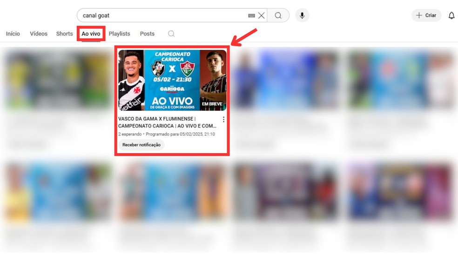Go to the Posts tab
The image size is (458, 258).
click(x=147, y=34)
